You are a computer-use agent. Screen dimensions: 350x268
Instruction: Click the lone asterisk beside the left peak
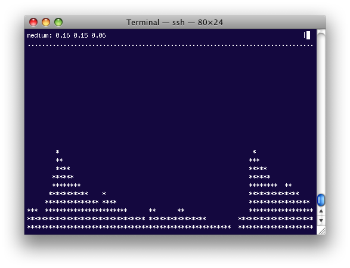(104, 193)
